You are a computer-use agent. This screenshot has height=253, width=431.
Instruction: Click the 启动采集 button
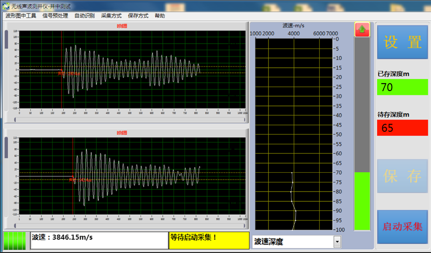[x=402, y=227]
